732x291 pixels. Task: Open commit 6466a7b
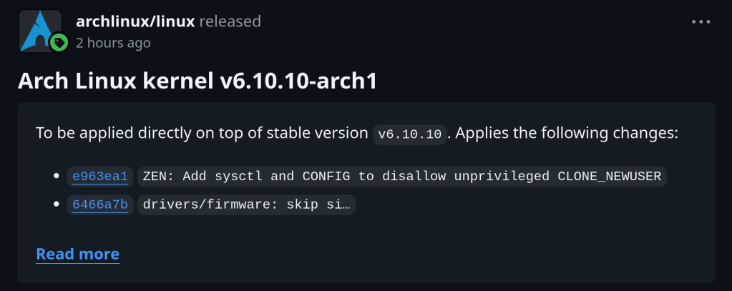[100, 204]
